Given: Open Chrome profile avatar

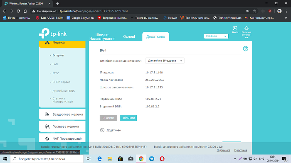Looking at the screenshot, I should [279, 11].
